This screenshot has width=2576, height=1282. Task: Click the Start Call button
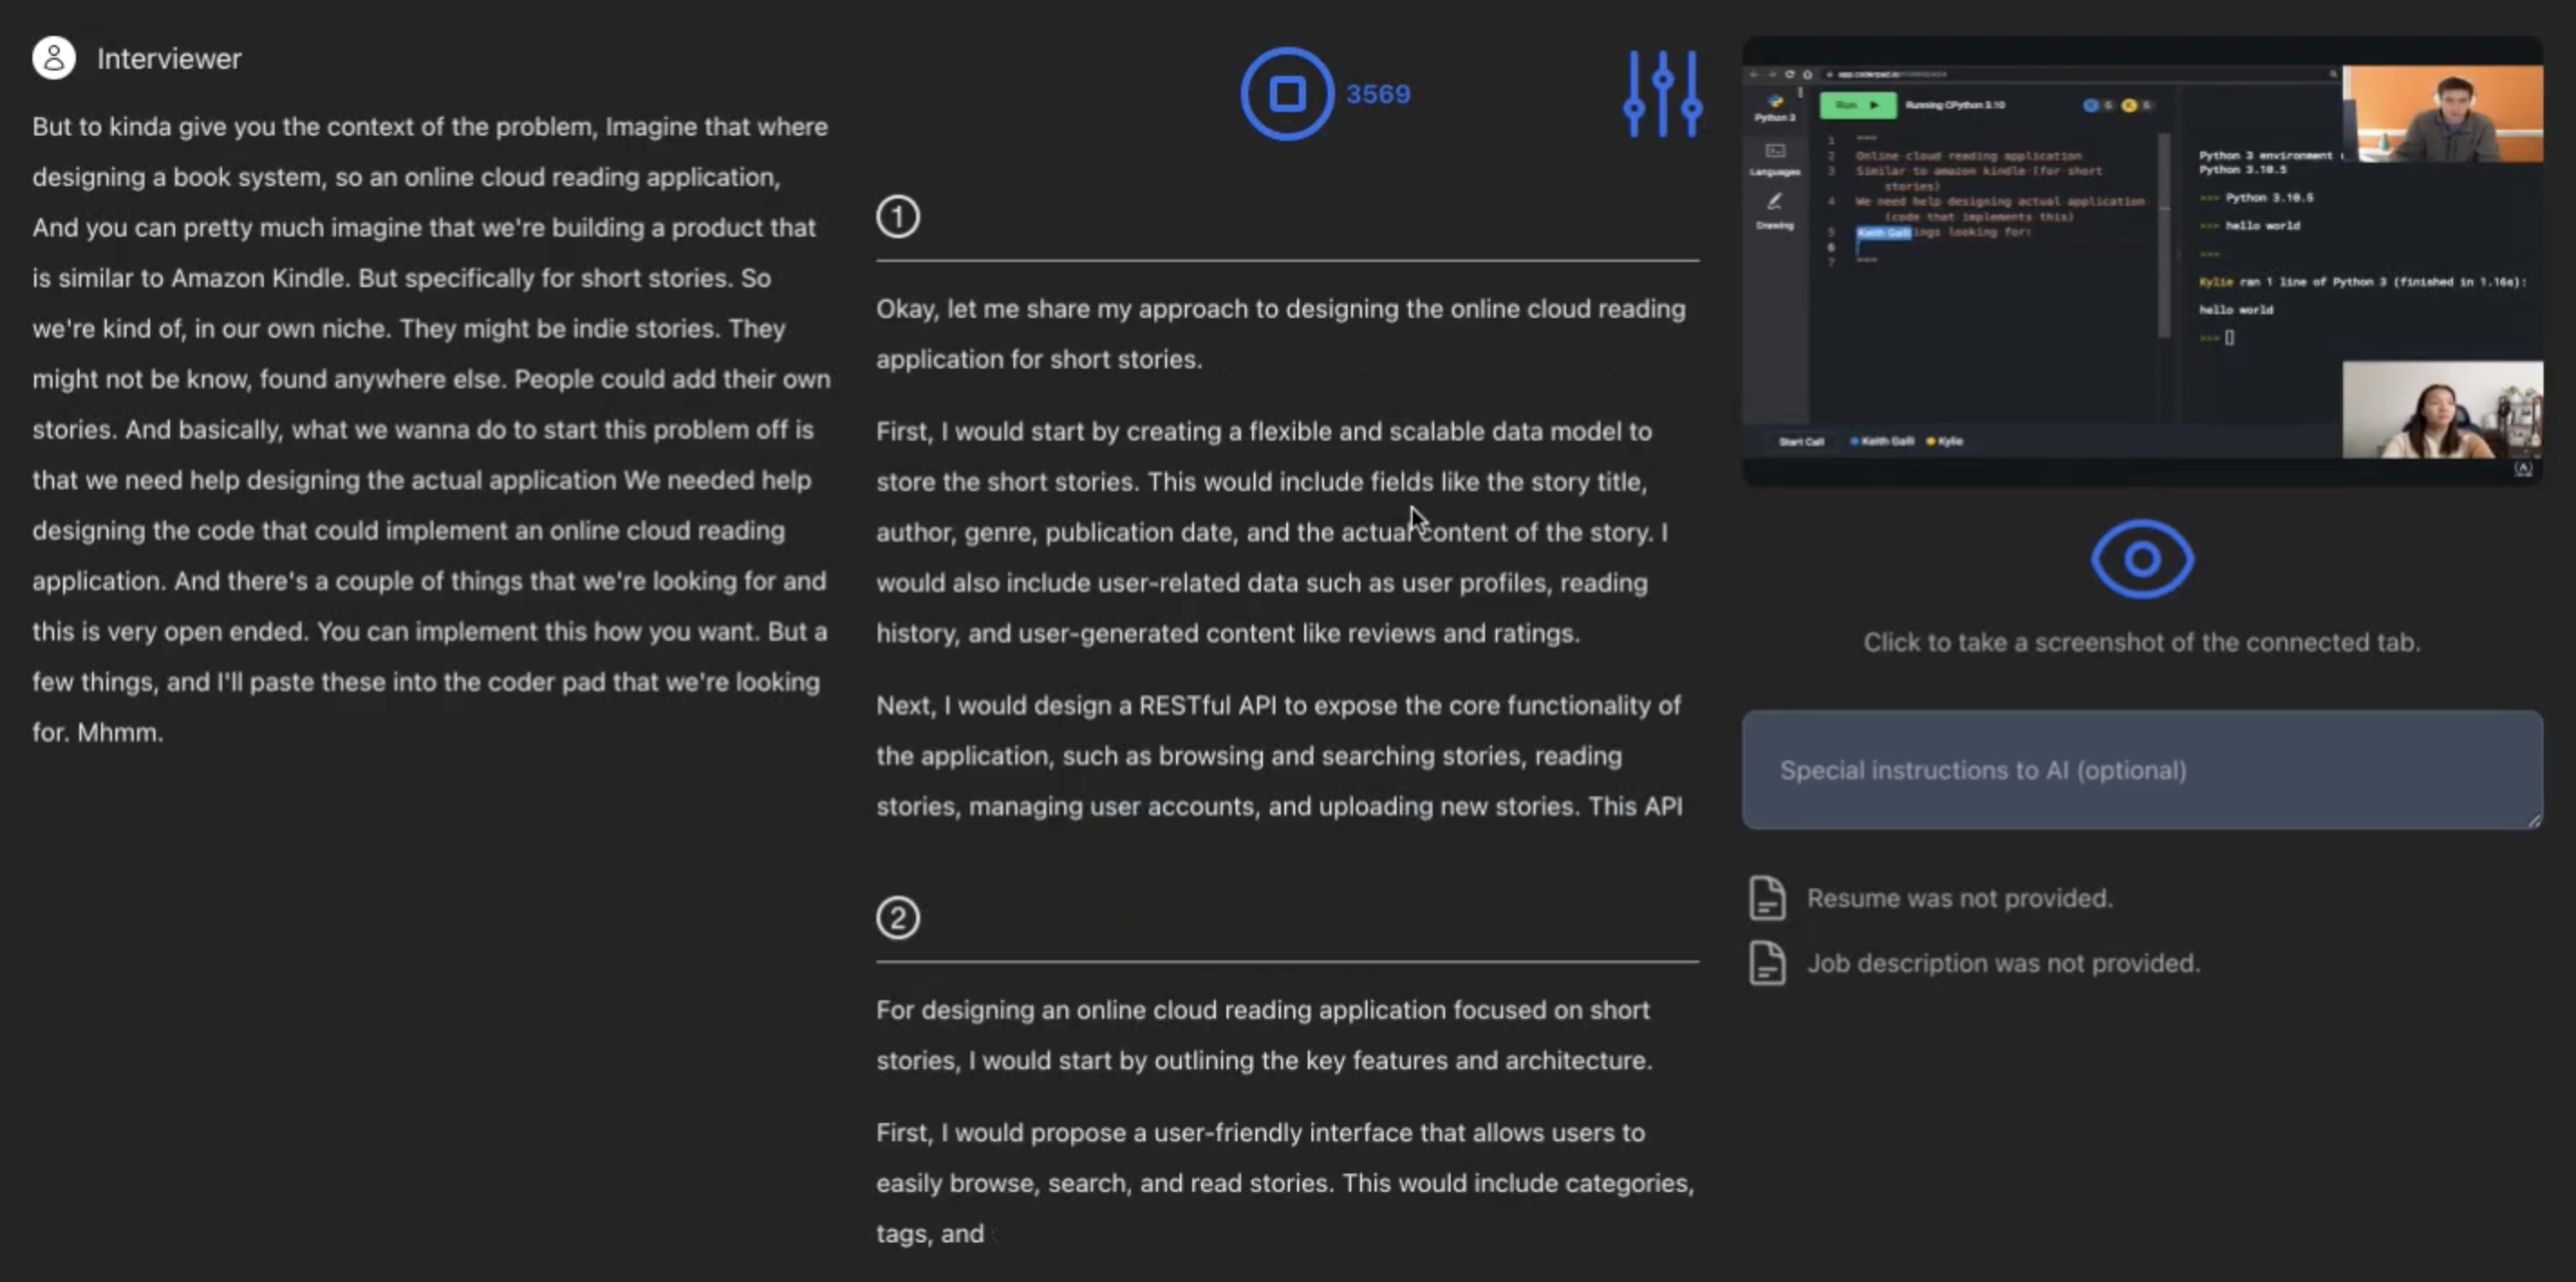click(x=1801, y=441)
